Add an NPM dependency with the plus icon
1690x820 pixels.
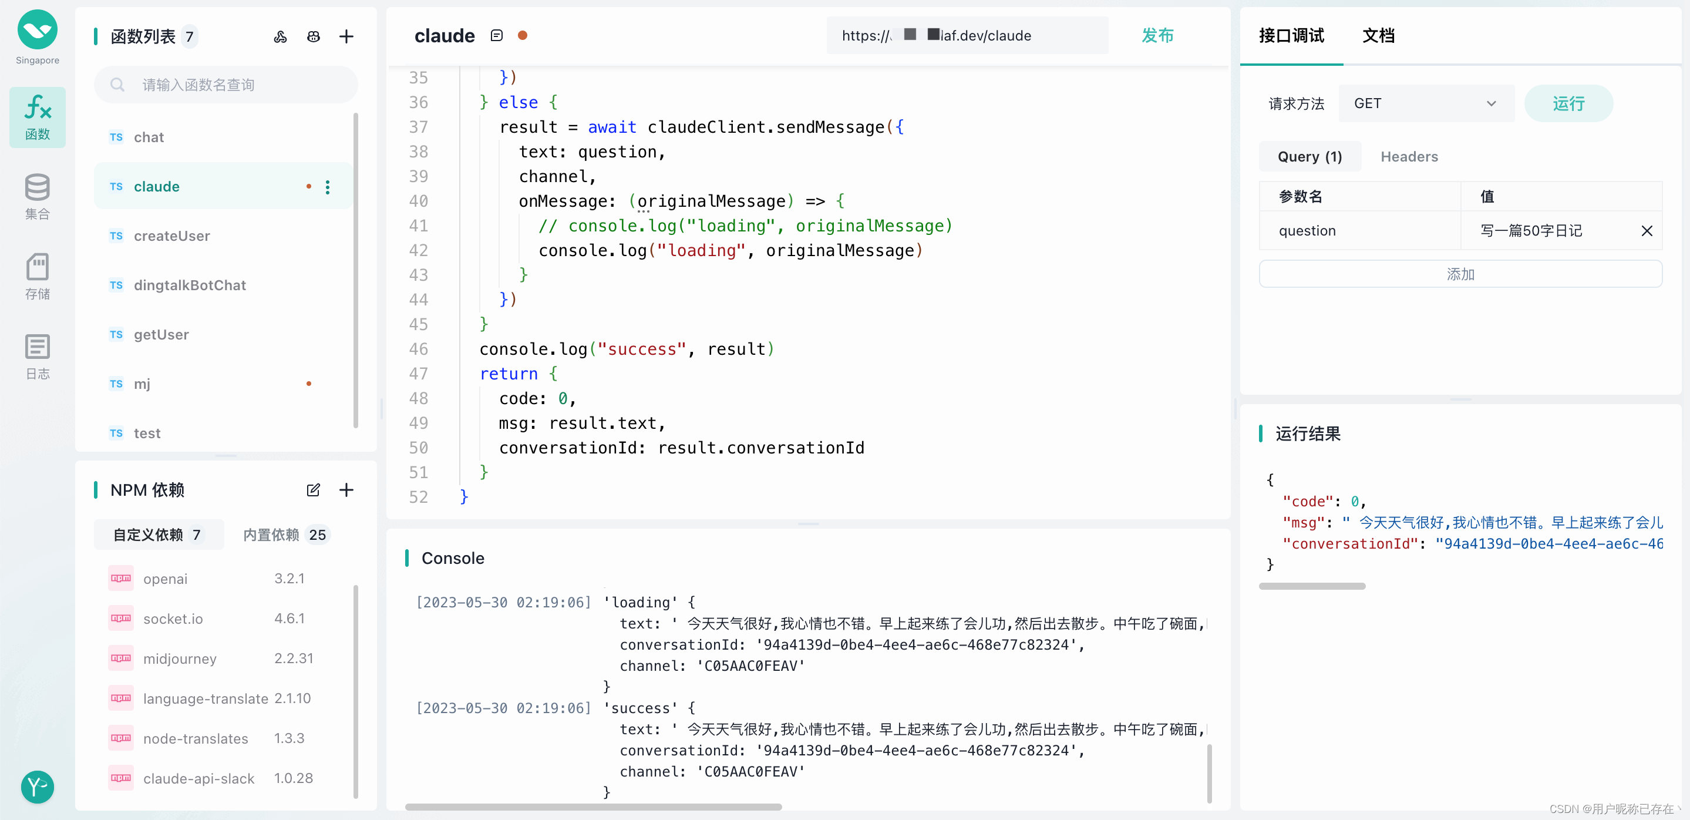(x=346, y=489)
